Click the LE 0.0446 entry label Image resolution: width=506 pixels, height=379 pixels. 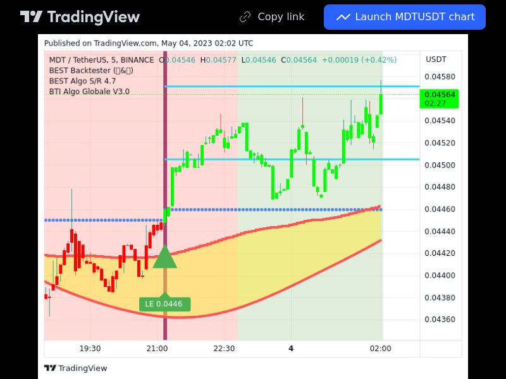tap(164, 304)
